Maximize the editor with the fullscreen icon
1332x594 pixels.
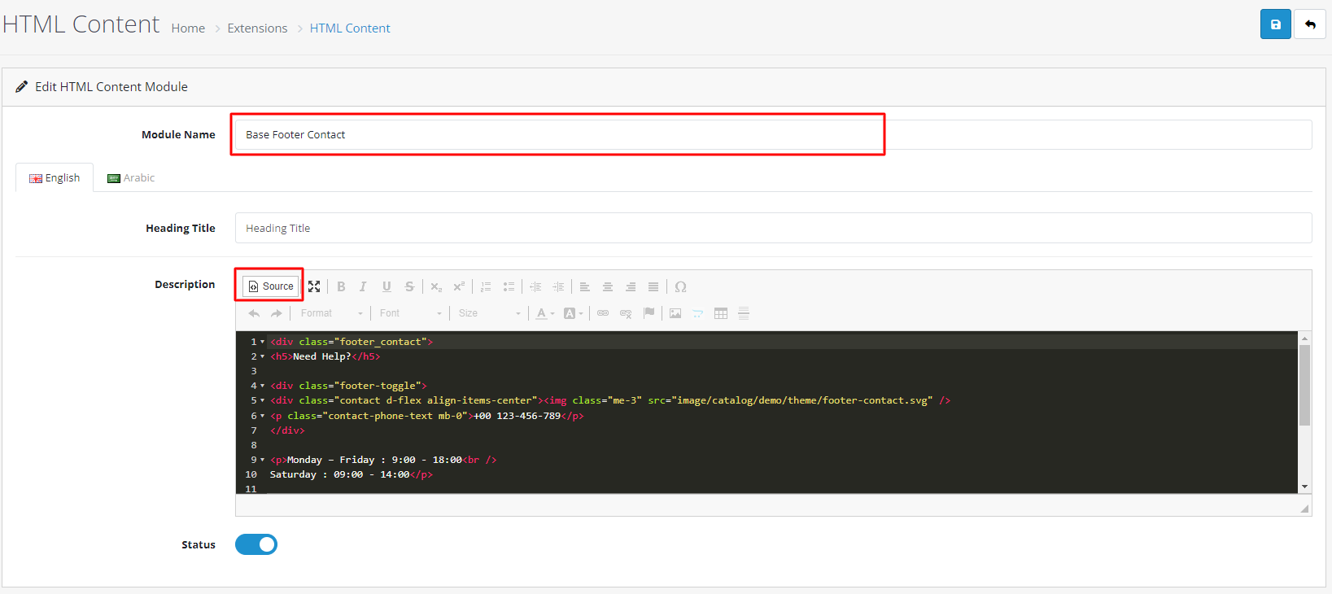click(314, 286)
